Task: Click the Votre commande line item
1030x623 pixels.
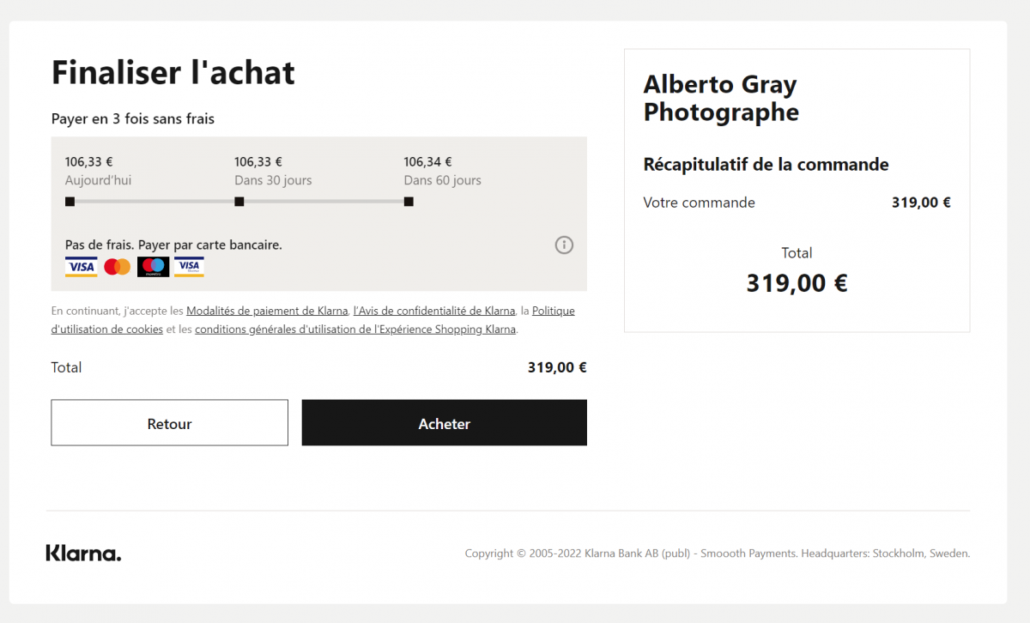Action: [797, 203]
